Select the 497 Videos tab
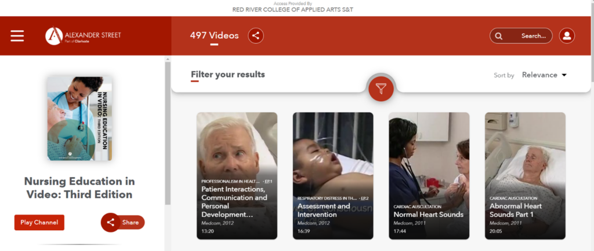Viewport: 594px width, 251px height. click(215, 36)
